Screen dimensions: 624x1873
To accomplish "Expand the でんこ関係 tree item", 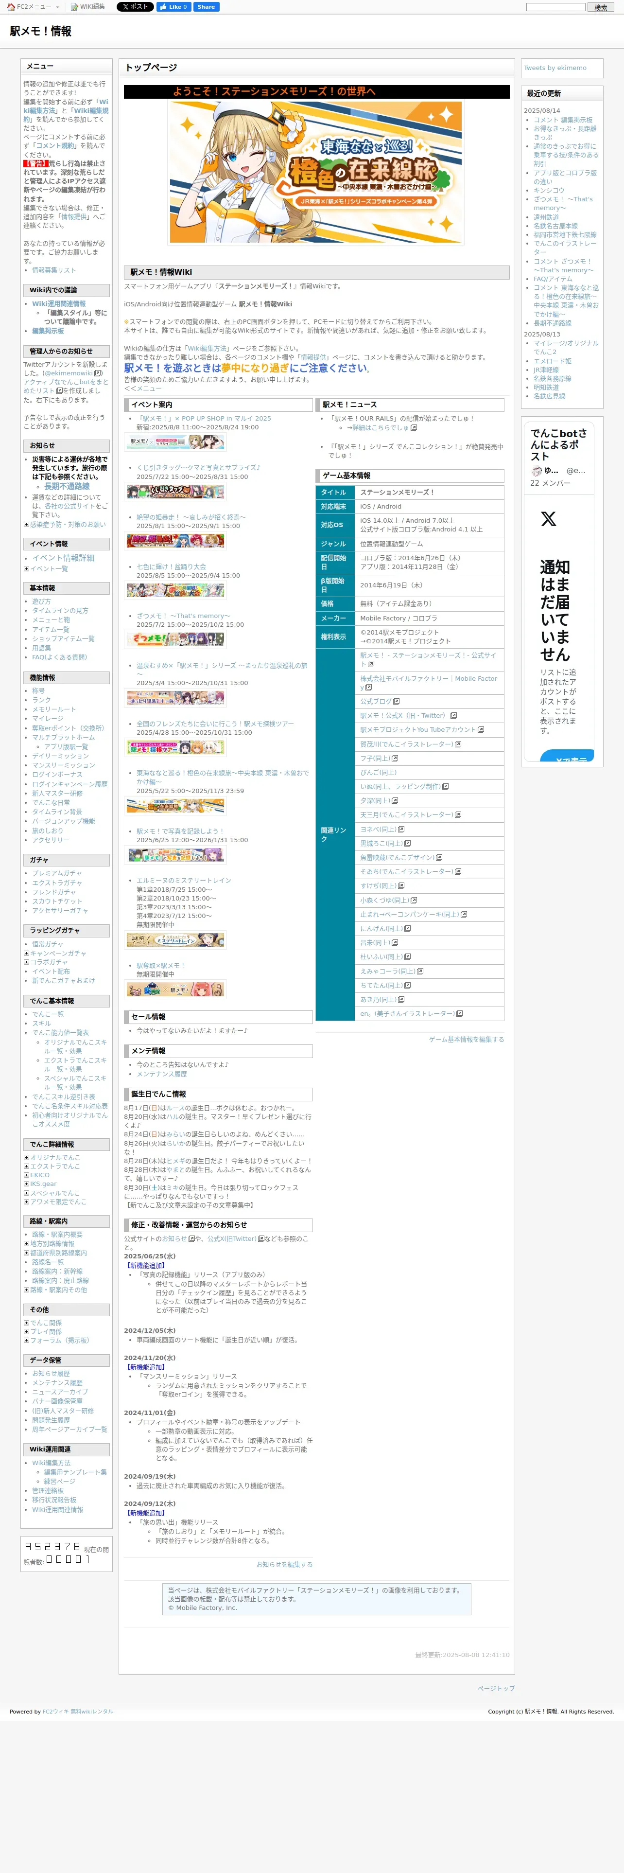I will coord(26,1324).
